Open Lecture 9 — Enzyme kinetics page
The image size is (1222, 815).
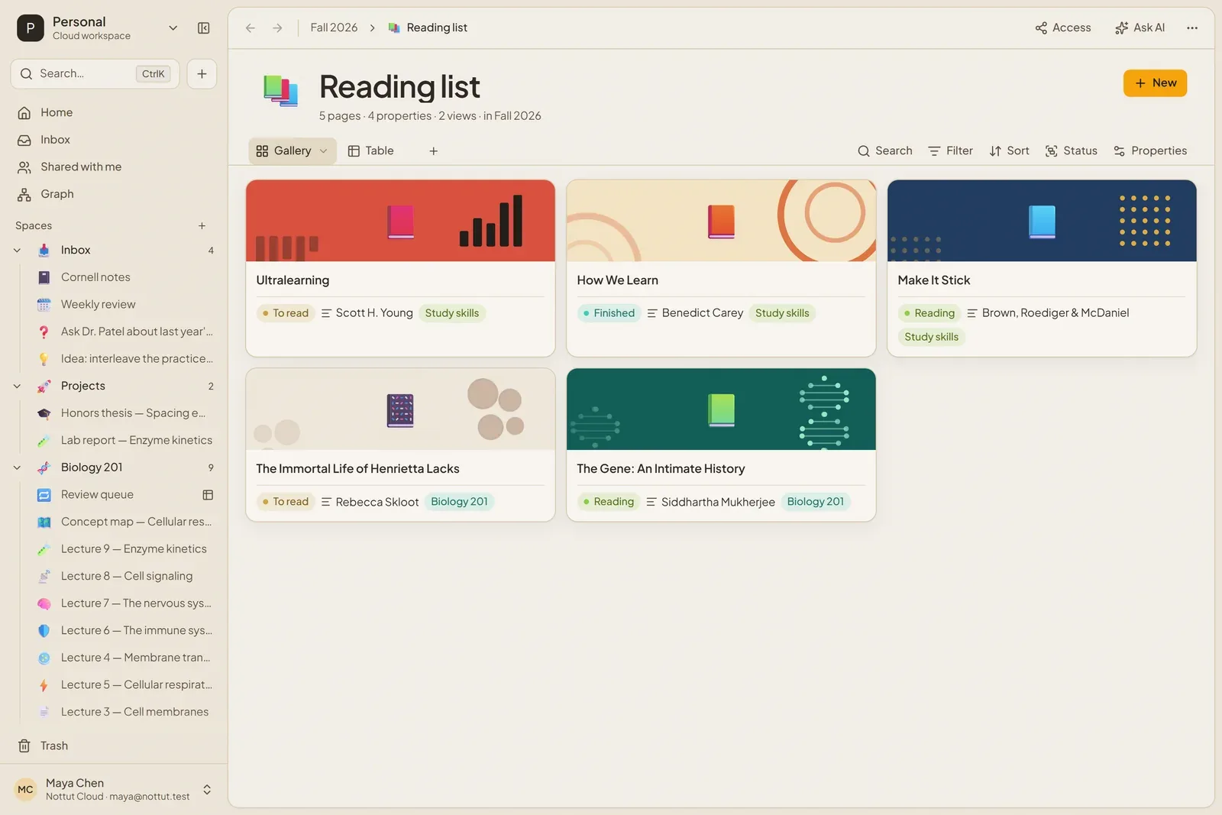125,549
